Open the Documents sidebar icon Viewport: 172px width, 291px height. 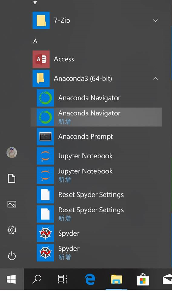[11, 178]
